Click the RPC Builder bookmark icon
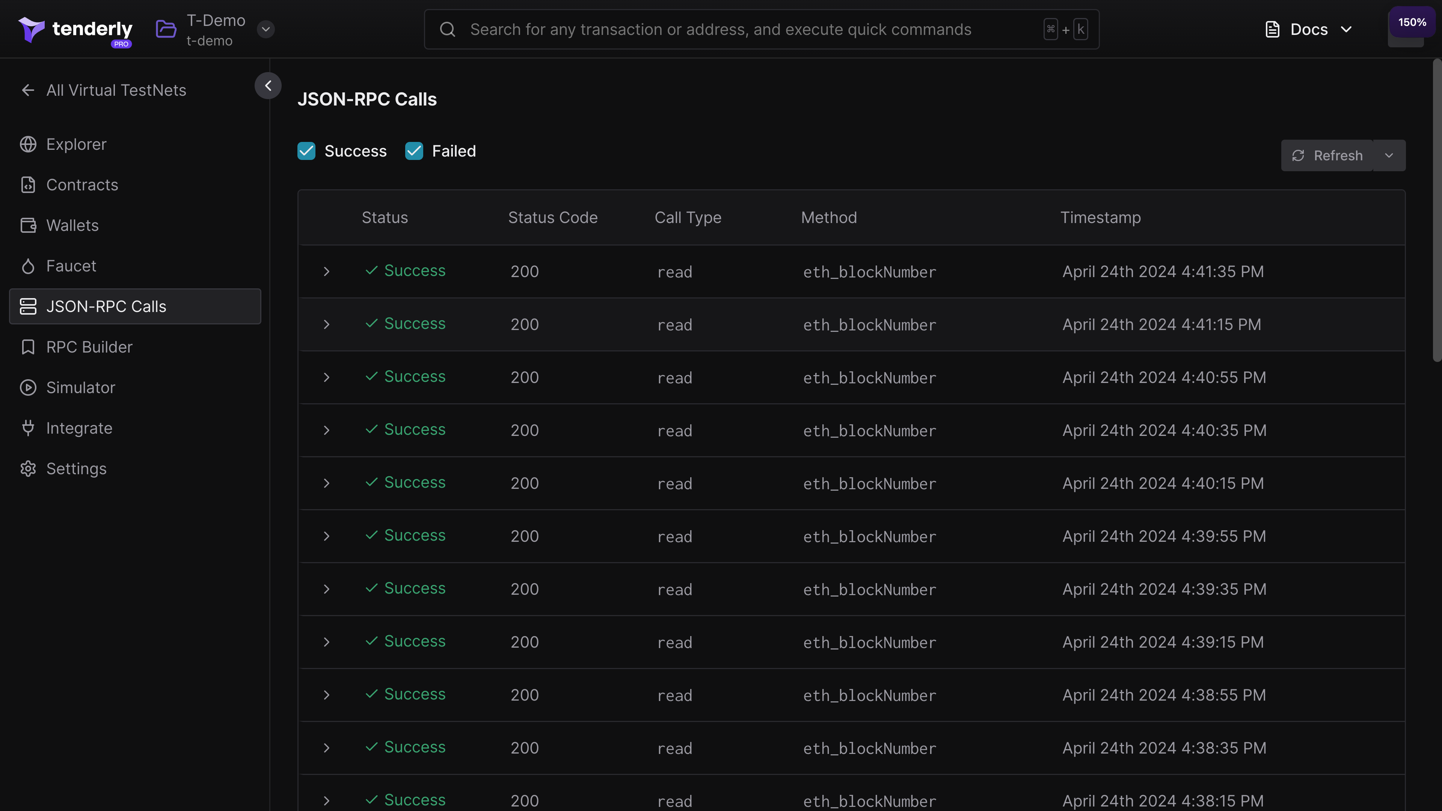Image resolution: width=1442 pixels, height=811 pixels. (28, 347)
